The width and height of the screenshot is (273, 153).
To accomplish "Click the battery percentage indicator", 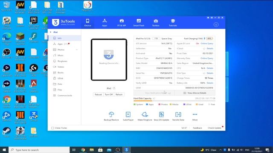I will 209,39.
